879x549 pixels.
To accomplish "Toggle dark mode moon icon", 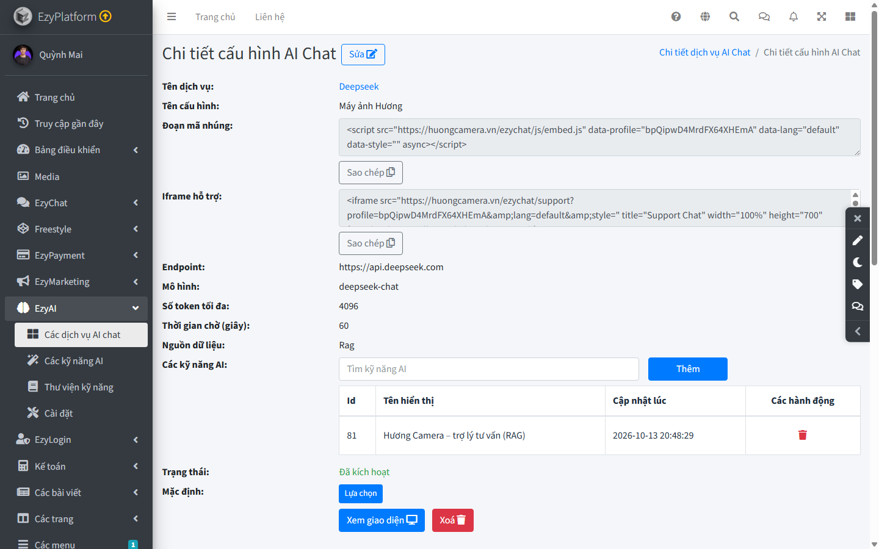I will pos(858,262).
